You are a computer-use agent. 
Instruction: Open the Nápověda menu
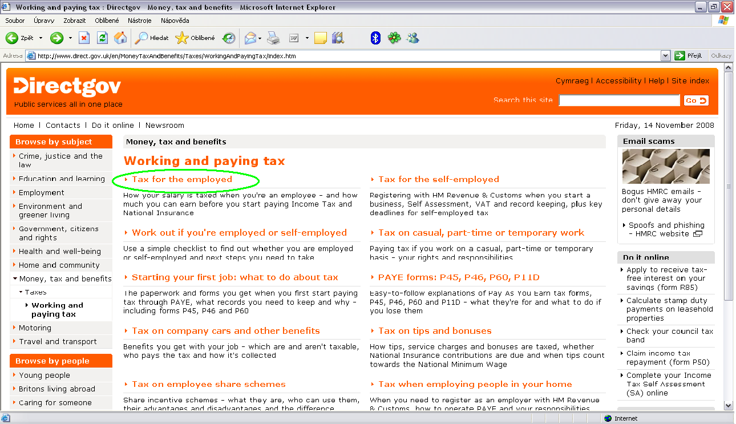(175, 21)
